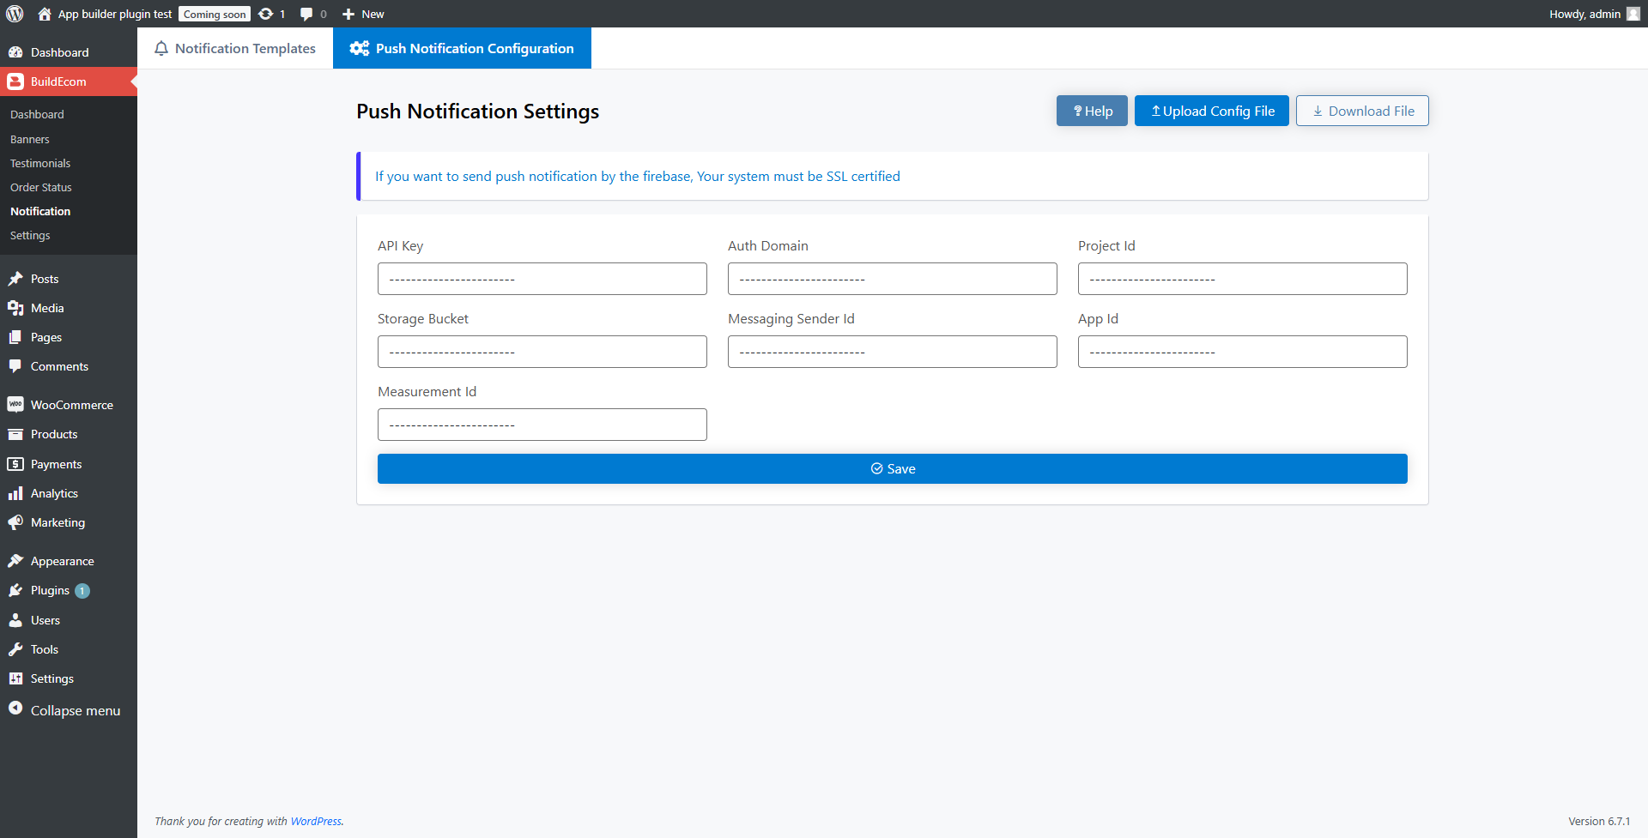Click the WooCommerce sidebar icon
Screen dimensions: 1648x838
tap(15, 405)
